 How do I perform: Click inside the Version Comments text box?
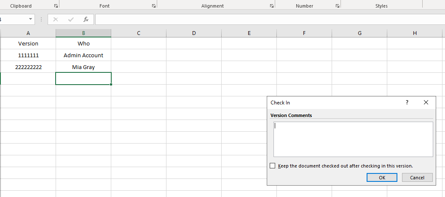point(353,139)
